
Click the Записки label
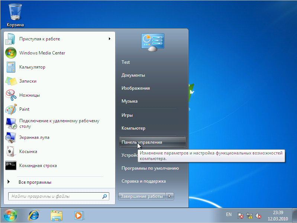point(28,81)
